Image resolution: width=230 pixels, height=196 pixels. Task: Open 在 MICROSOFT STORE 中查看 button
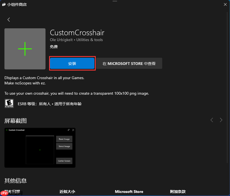coord(129,63)
